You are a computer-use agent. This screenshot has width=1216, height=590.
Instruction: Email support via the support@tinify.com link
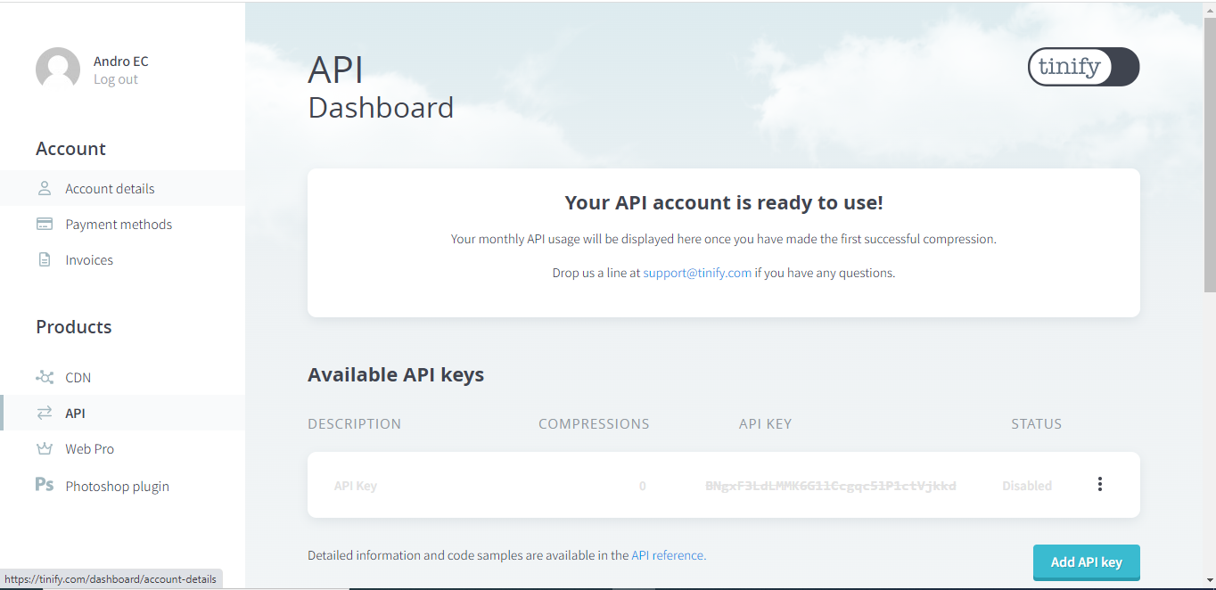(x=696, y=273)
